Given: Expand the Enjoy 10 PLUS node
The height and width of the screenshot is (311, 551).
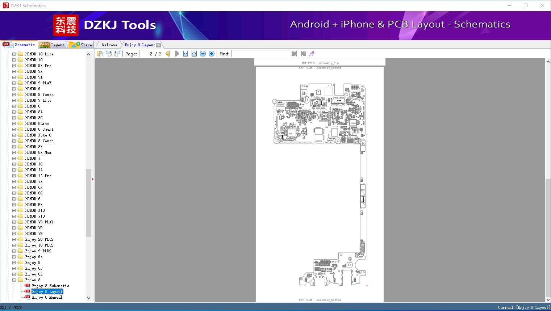Looking at the screenshot, I should tap(14, 245).
